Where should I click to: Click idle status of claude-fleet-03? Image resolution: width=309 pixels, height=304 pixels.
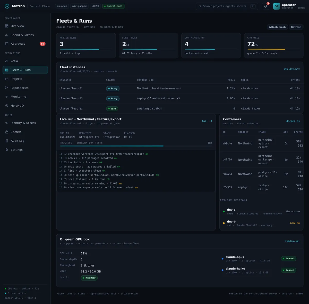point(112,109)
